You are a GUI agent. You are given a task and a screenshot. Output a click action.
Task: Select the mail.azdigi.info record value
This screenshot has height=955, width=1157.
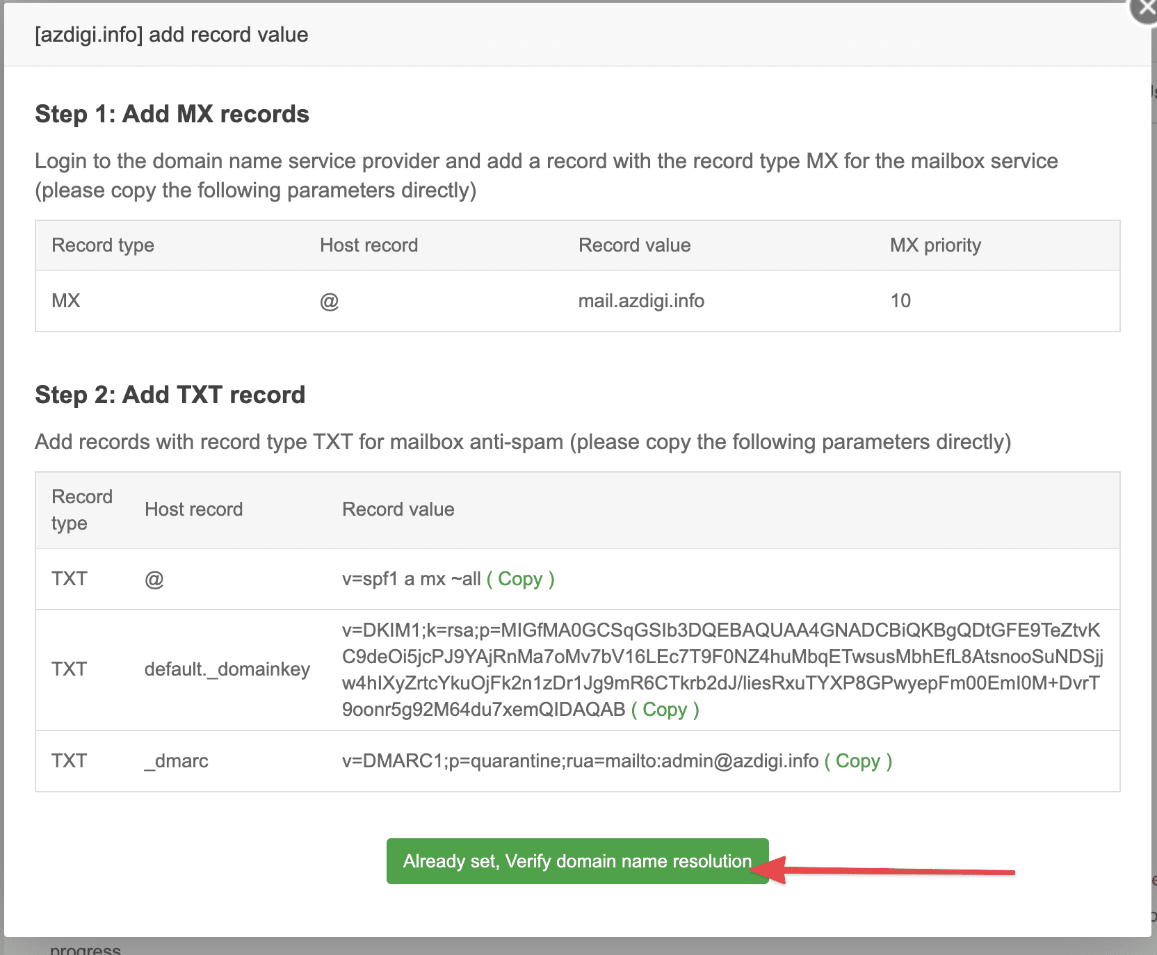[641, 301]
